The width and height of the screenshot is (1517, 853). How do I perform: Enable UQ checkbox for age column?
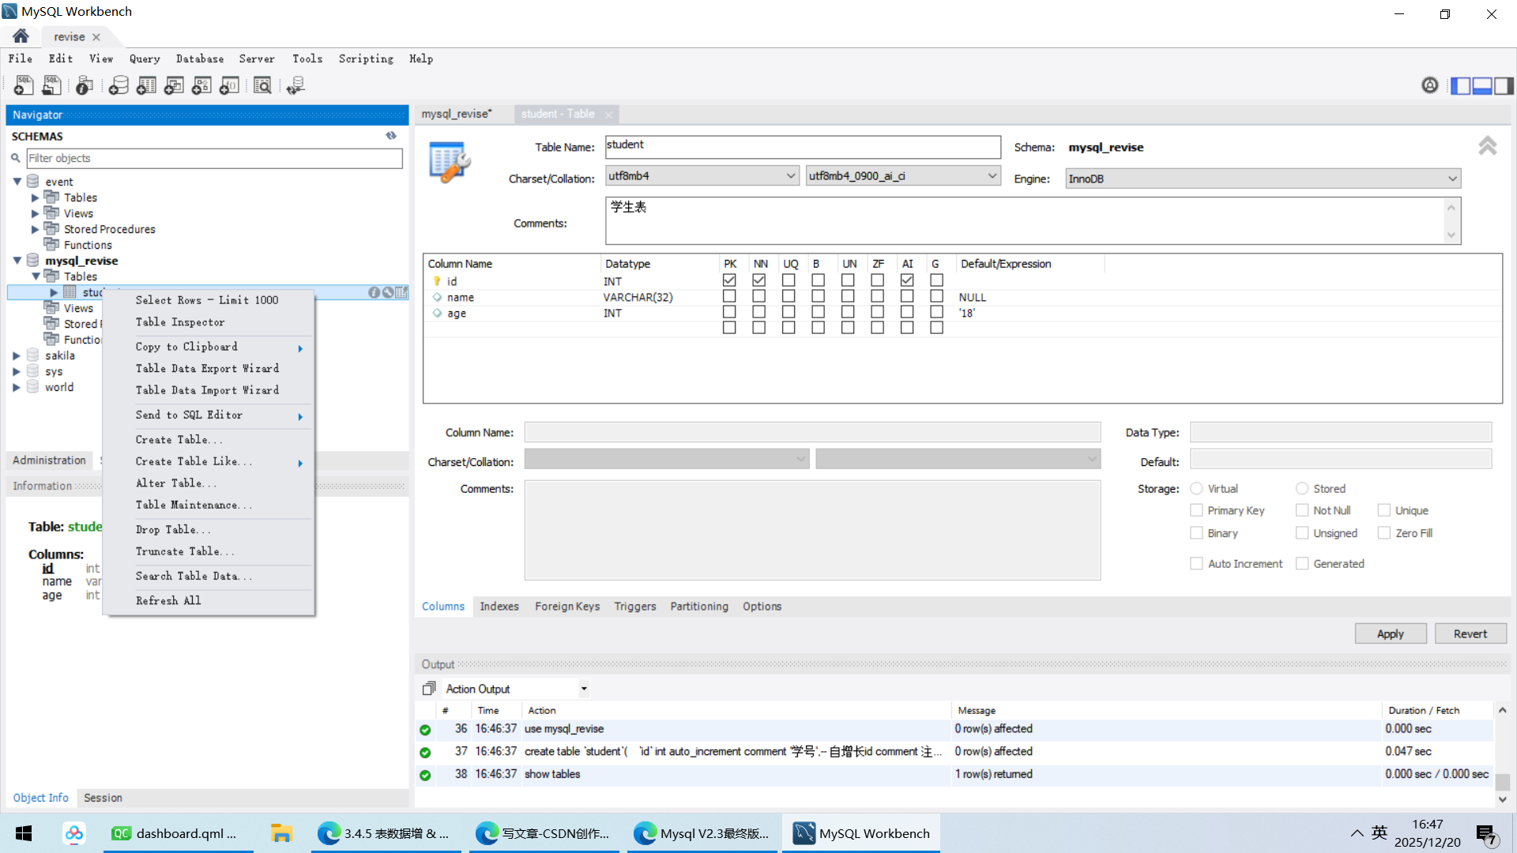tap(789, 312)
